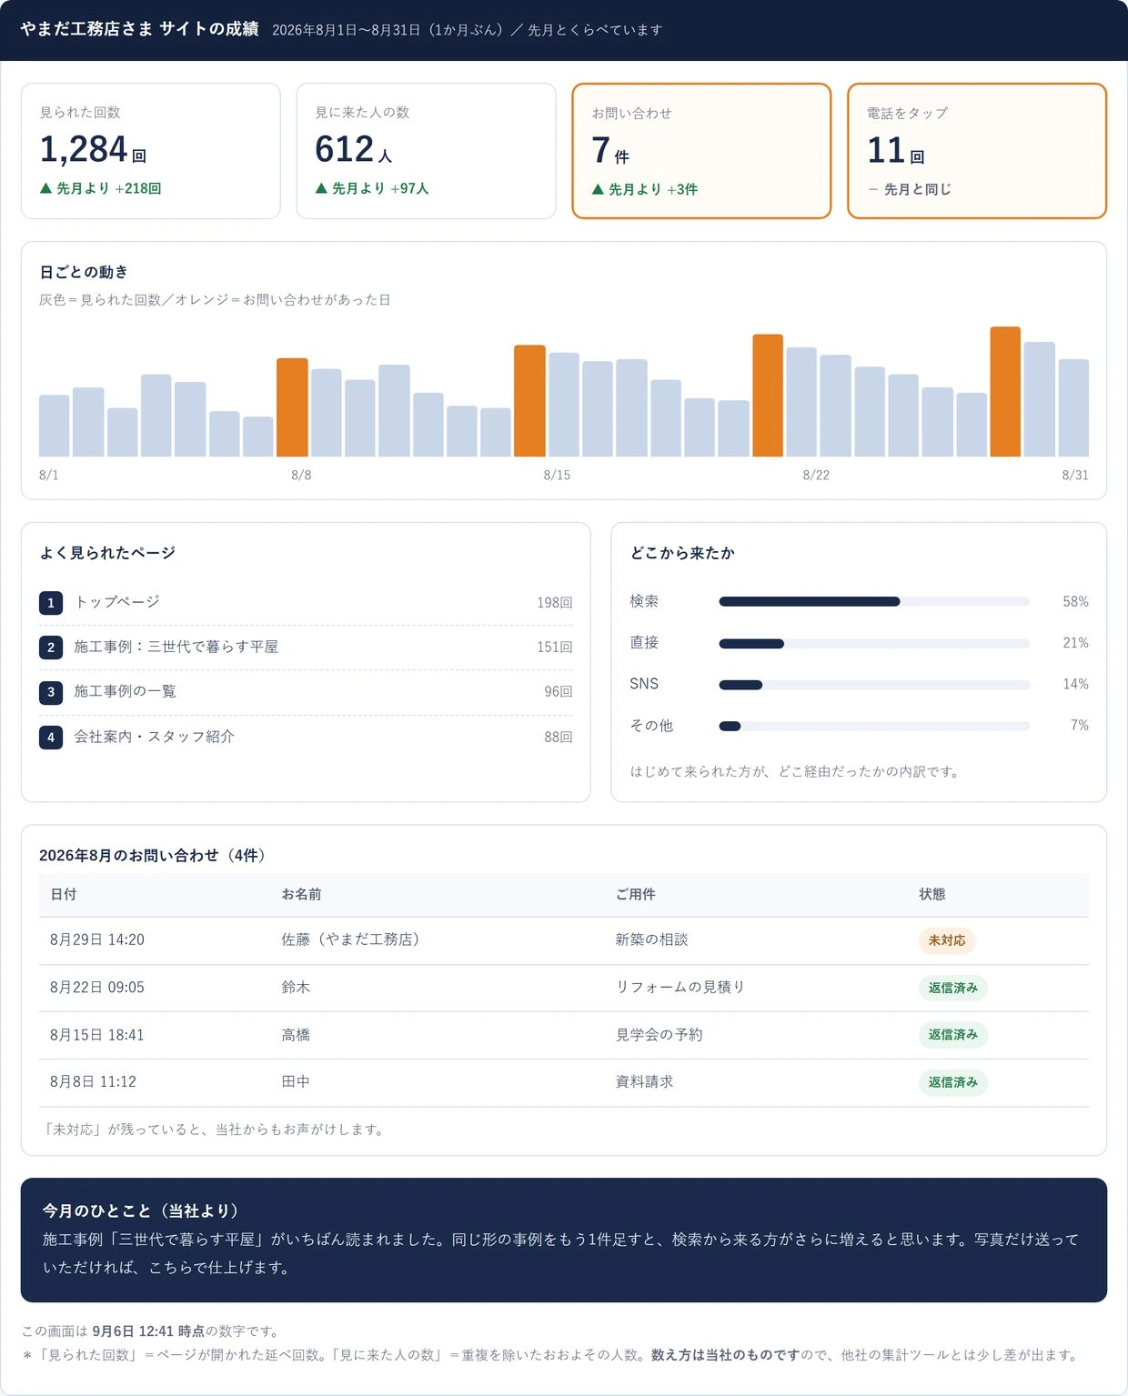The width and height of the screenshot is (1128, 1396).
Task: Click the first gray bar above 8/1
Action: (x=55, y=426)
